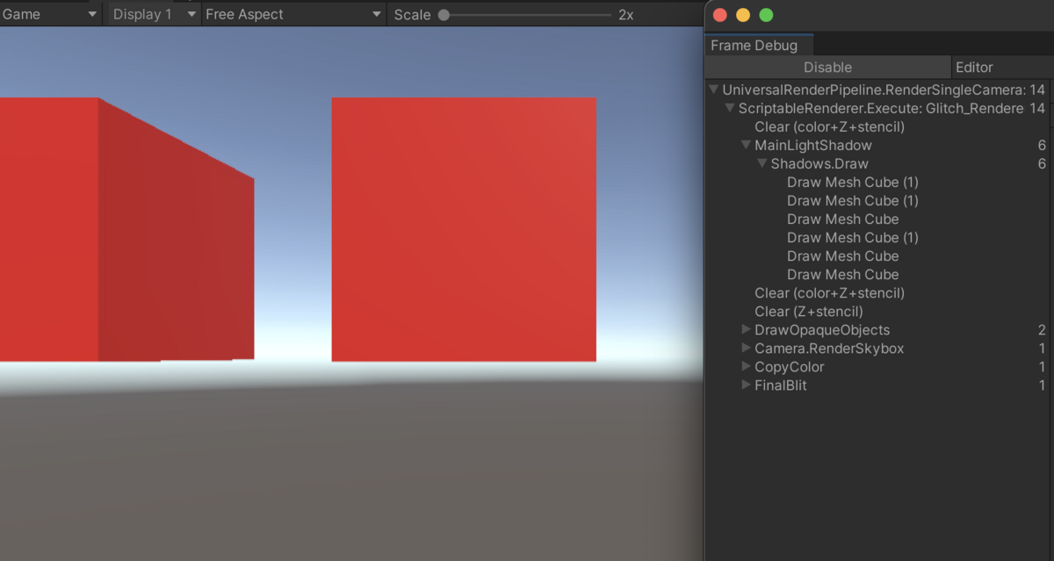Collapse ScriptableRenderer.Execute: Glitch_Rendere
Screen dimensions: 1054x561
click(x=729, y=107)
